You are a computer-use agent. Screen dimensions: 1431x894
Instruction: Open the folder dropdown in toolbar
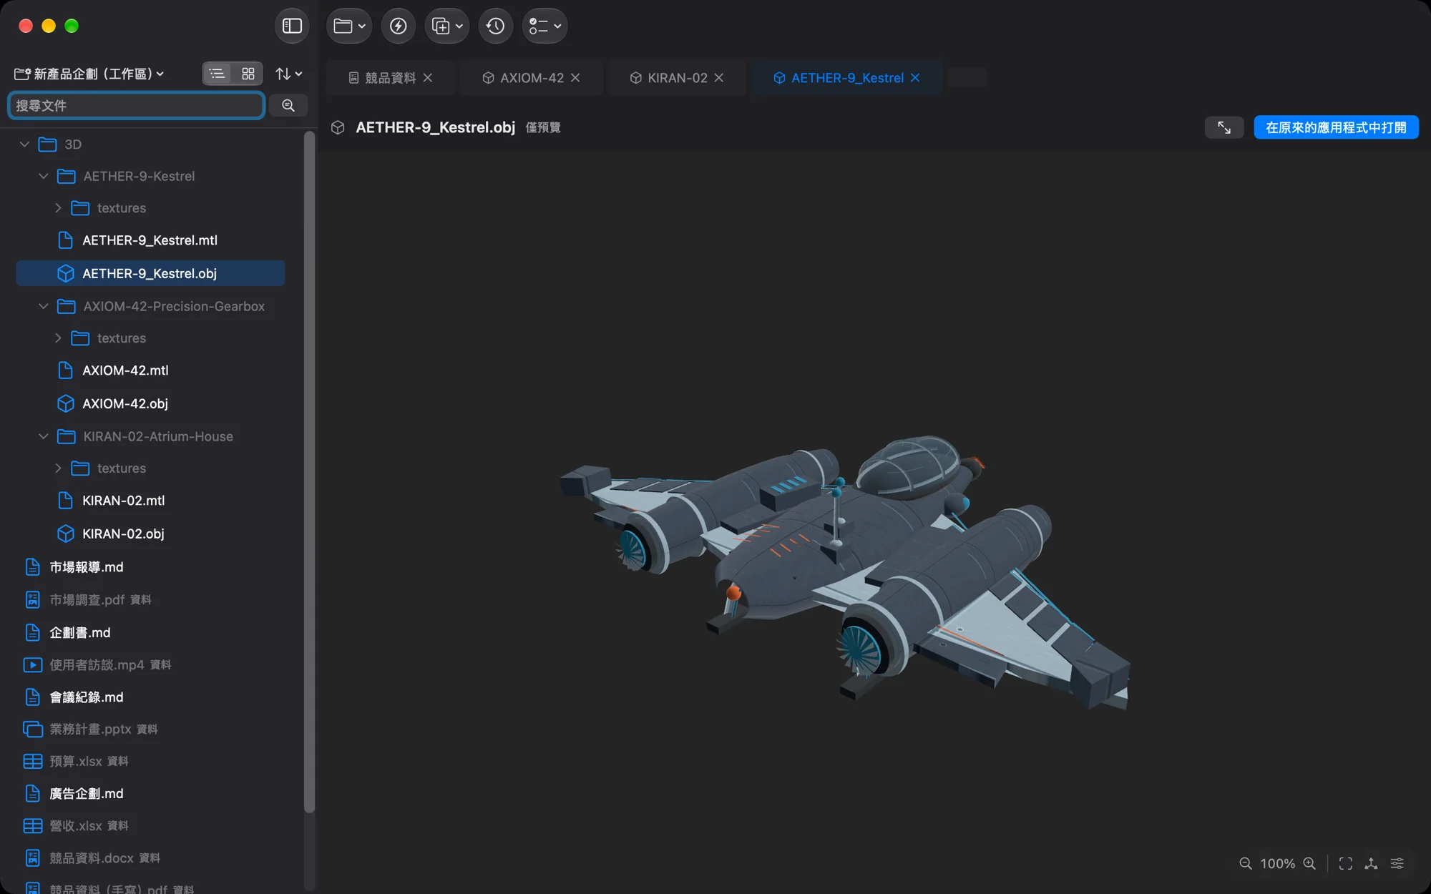coord(349,26)
